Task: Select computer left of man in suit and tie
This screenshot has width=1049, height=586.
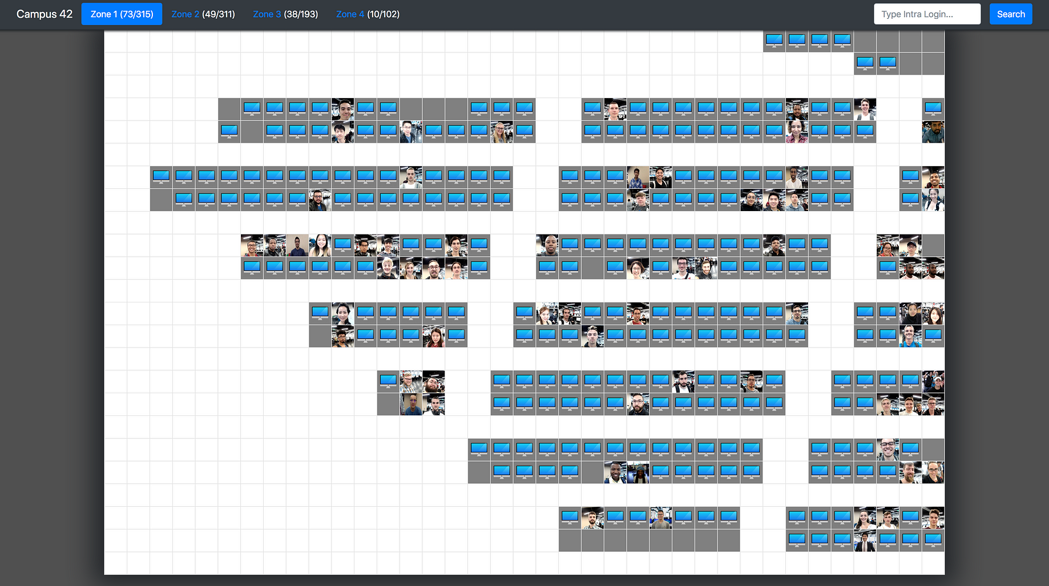Action: (x=842, y=540)
